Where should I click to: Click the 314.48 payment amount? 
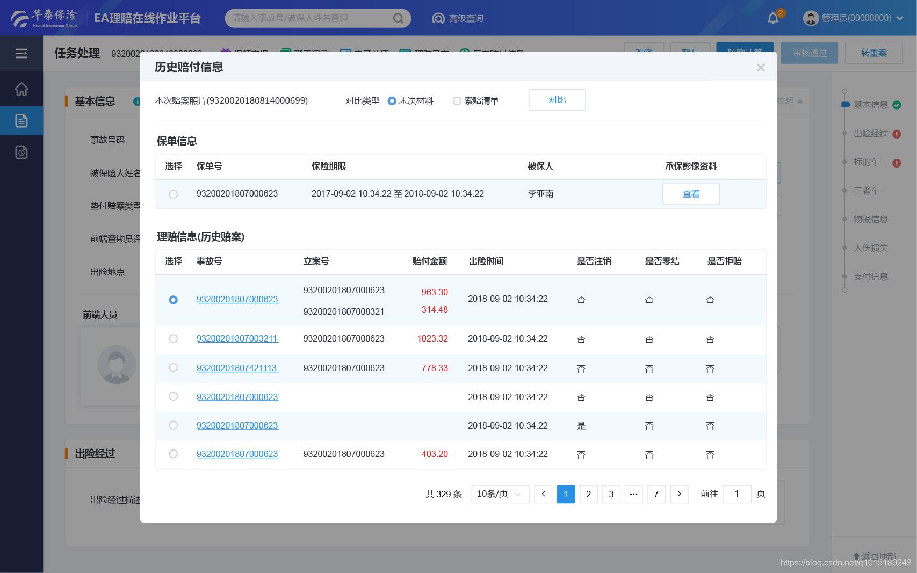click(x=435, y=310)
